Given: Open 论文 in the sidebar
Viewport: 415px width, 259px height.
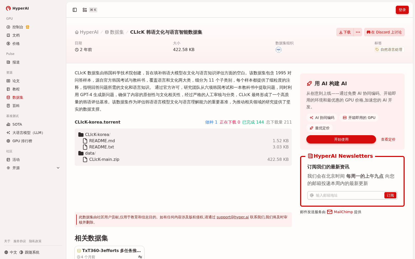Looking at the screenshot, I should [x=16, y=81].
